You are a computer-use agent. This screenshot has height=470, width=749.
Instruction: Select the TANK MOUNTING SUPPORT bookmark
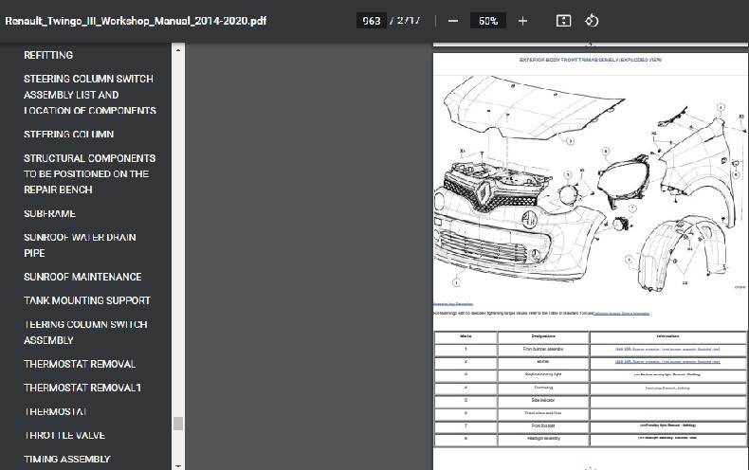coord(87,300)
